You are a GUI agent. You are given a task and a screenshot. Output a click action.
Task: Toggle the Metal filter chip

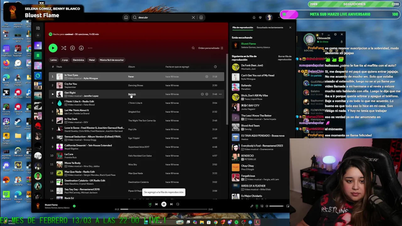[x=92, y=60]
